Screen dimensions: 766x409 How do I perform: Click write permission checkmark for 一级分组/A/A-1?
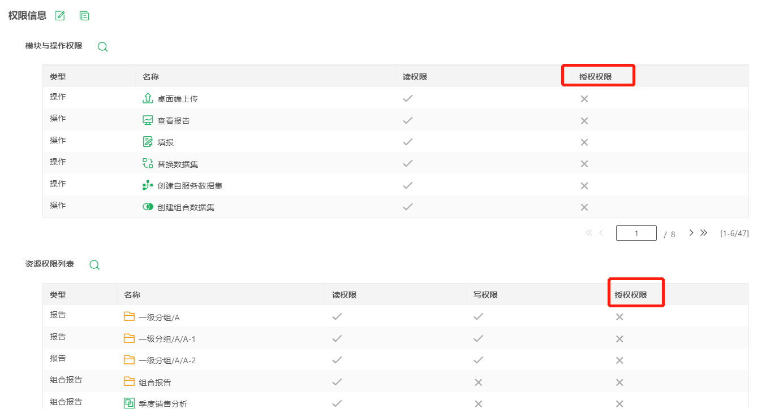pyautogui.click(x=479, y=338)
